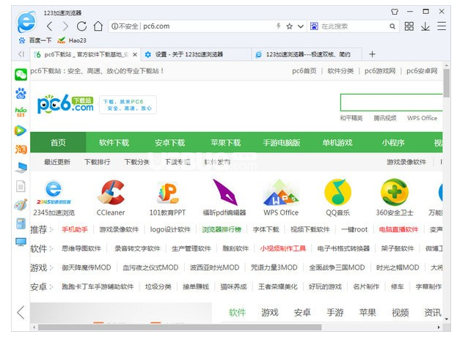Viewport: 457px width, 337px height.
Task: Open WeChat icon in the sidebar
Action: pos(21,75)
